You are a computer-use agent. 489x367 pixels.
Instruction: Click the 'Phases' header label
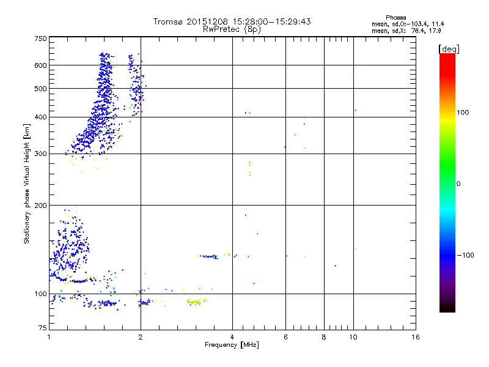[x=395, y=18]
